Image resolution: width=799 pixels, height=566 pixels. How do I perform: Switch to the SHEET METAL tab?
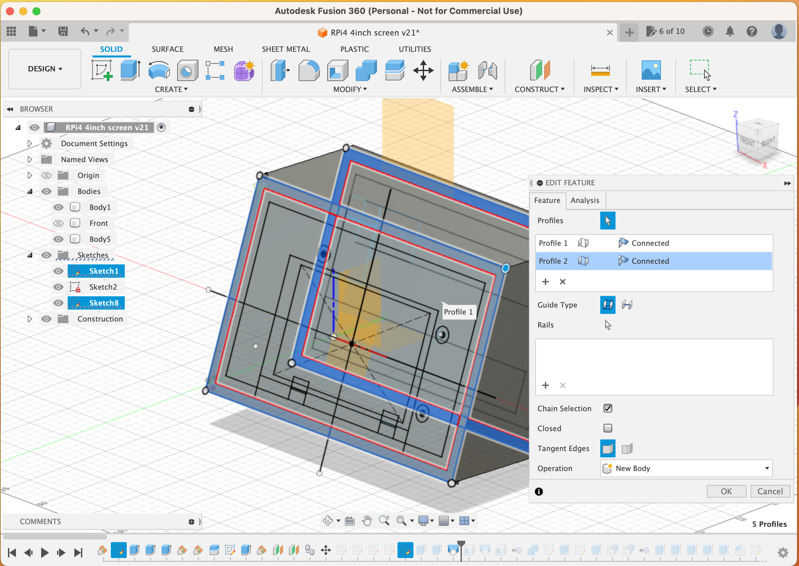(x=286, y=49)
